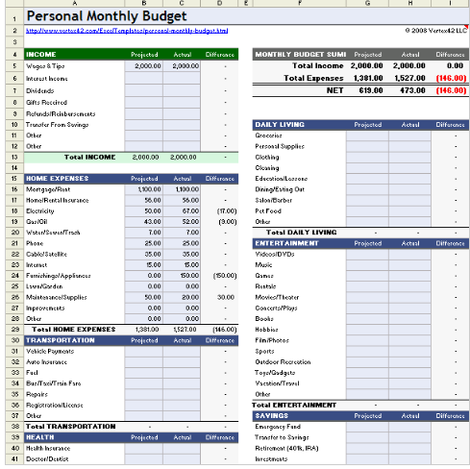Select the Health Insurance label
Image resolution: width=470 pixels, height=469 pixels.
click(x=48, y=448)
